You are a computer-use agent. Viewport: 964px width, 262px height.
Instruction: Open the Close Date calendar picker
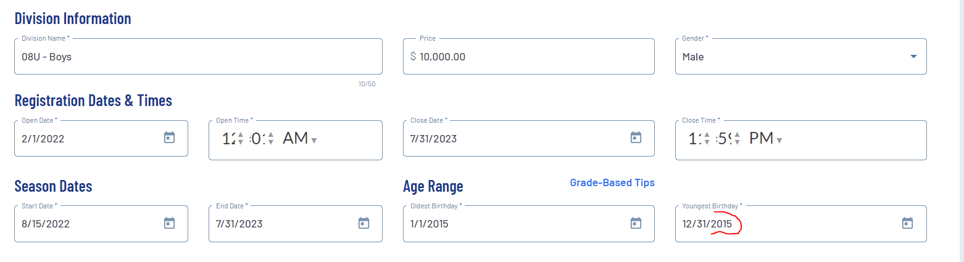pyautogui.click(x=636, y=137)
